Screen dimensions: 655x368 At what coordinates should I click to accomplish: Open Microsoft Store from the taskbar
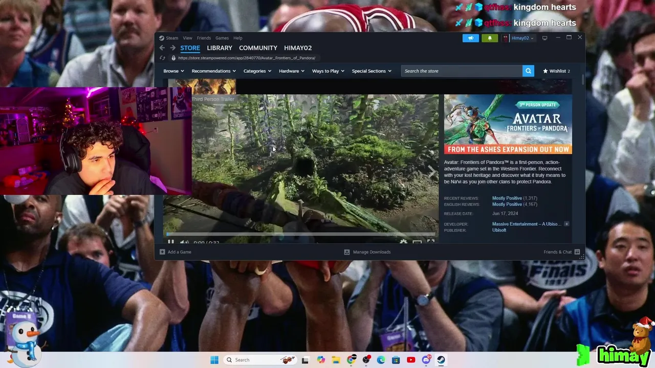(x=396, y=360)
